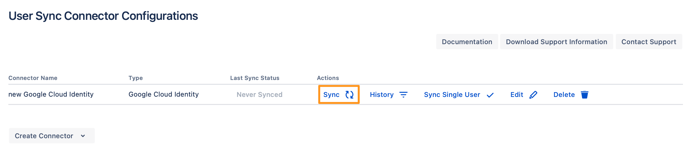Select the Type column header
The image size is (690, 151).
136,78
